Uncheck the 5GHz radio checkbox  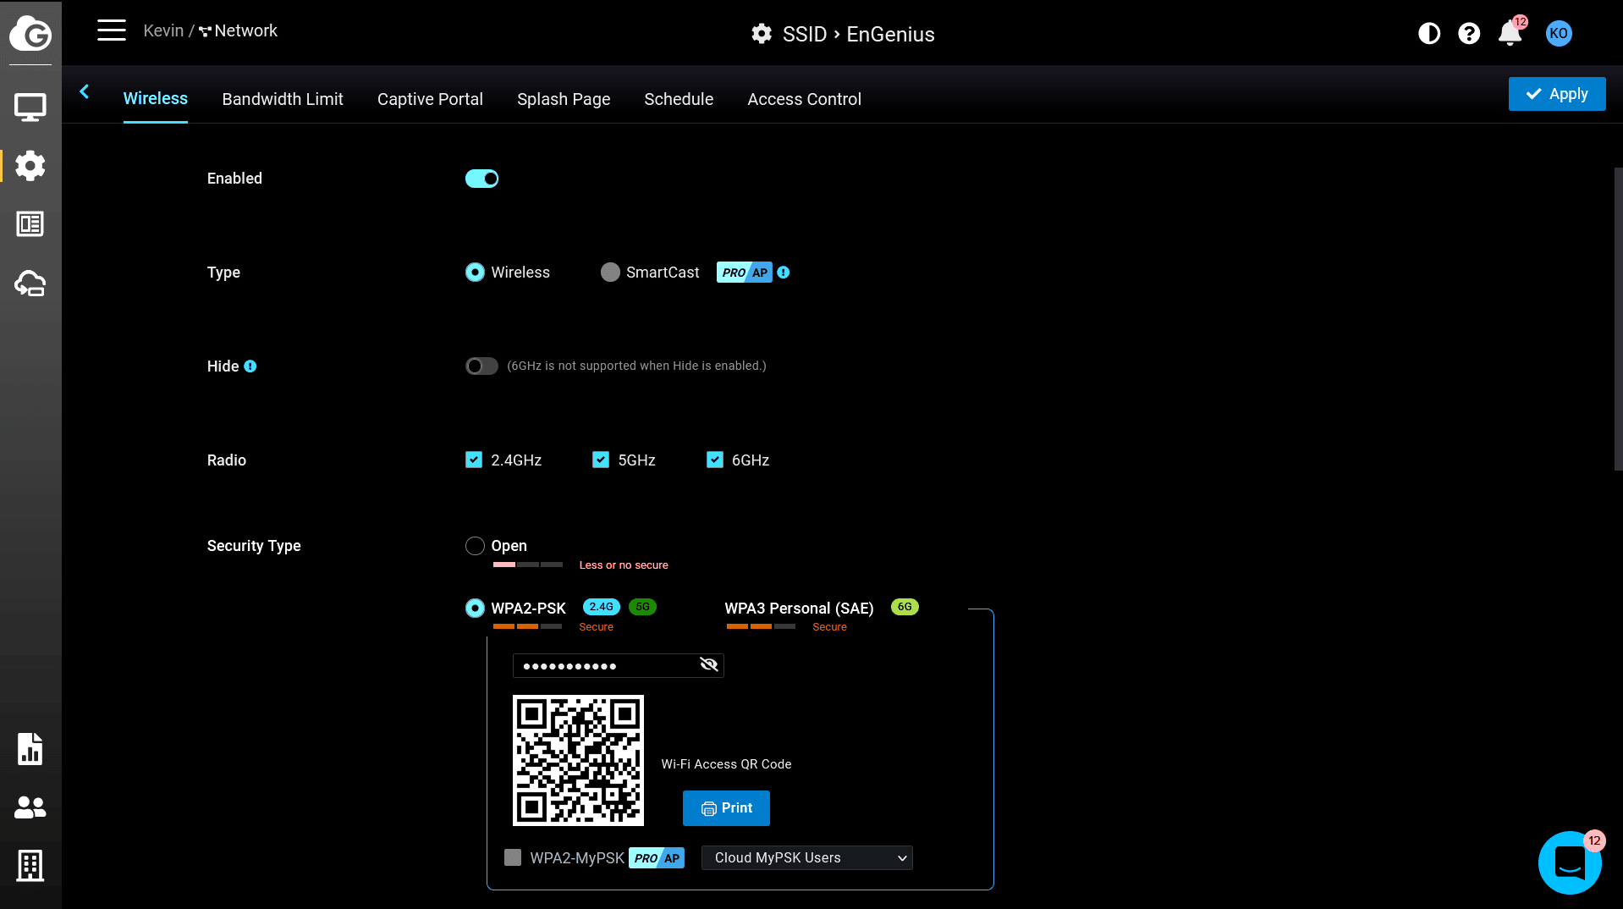pos(601,460)
